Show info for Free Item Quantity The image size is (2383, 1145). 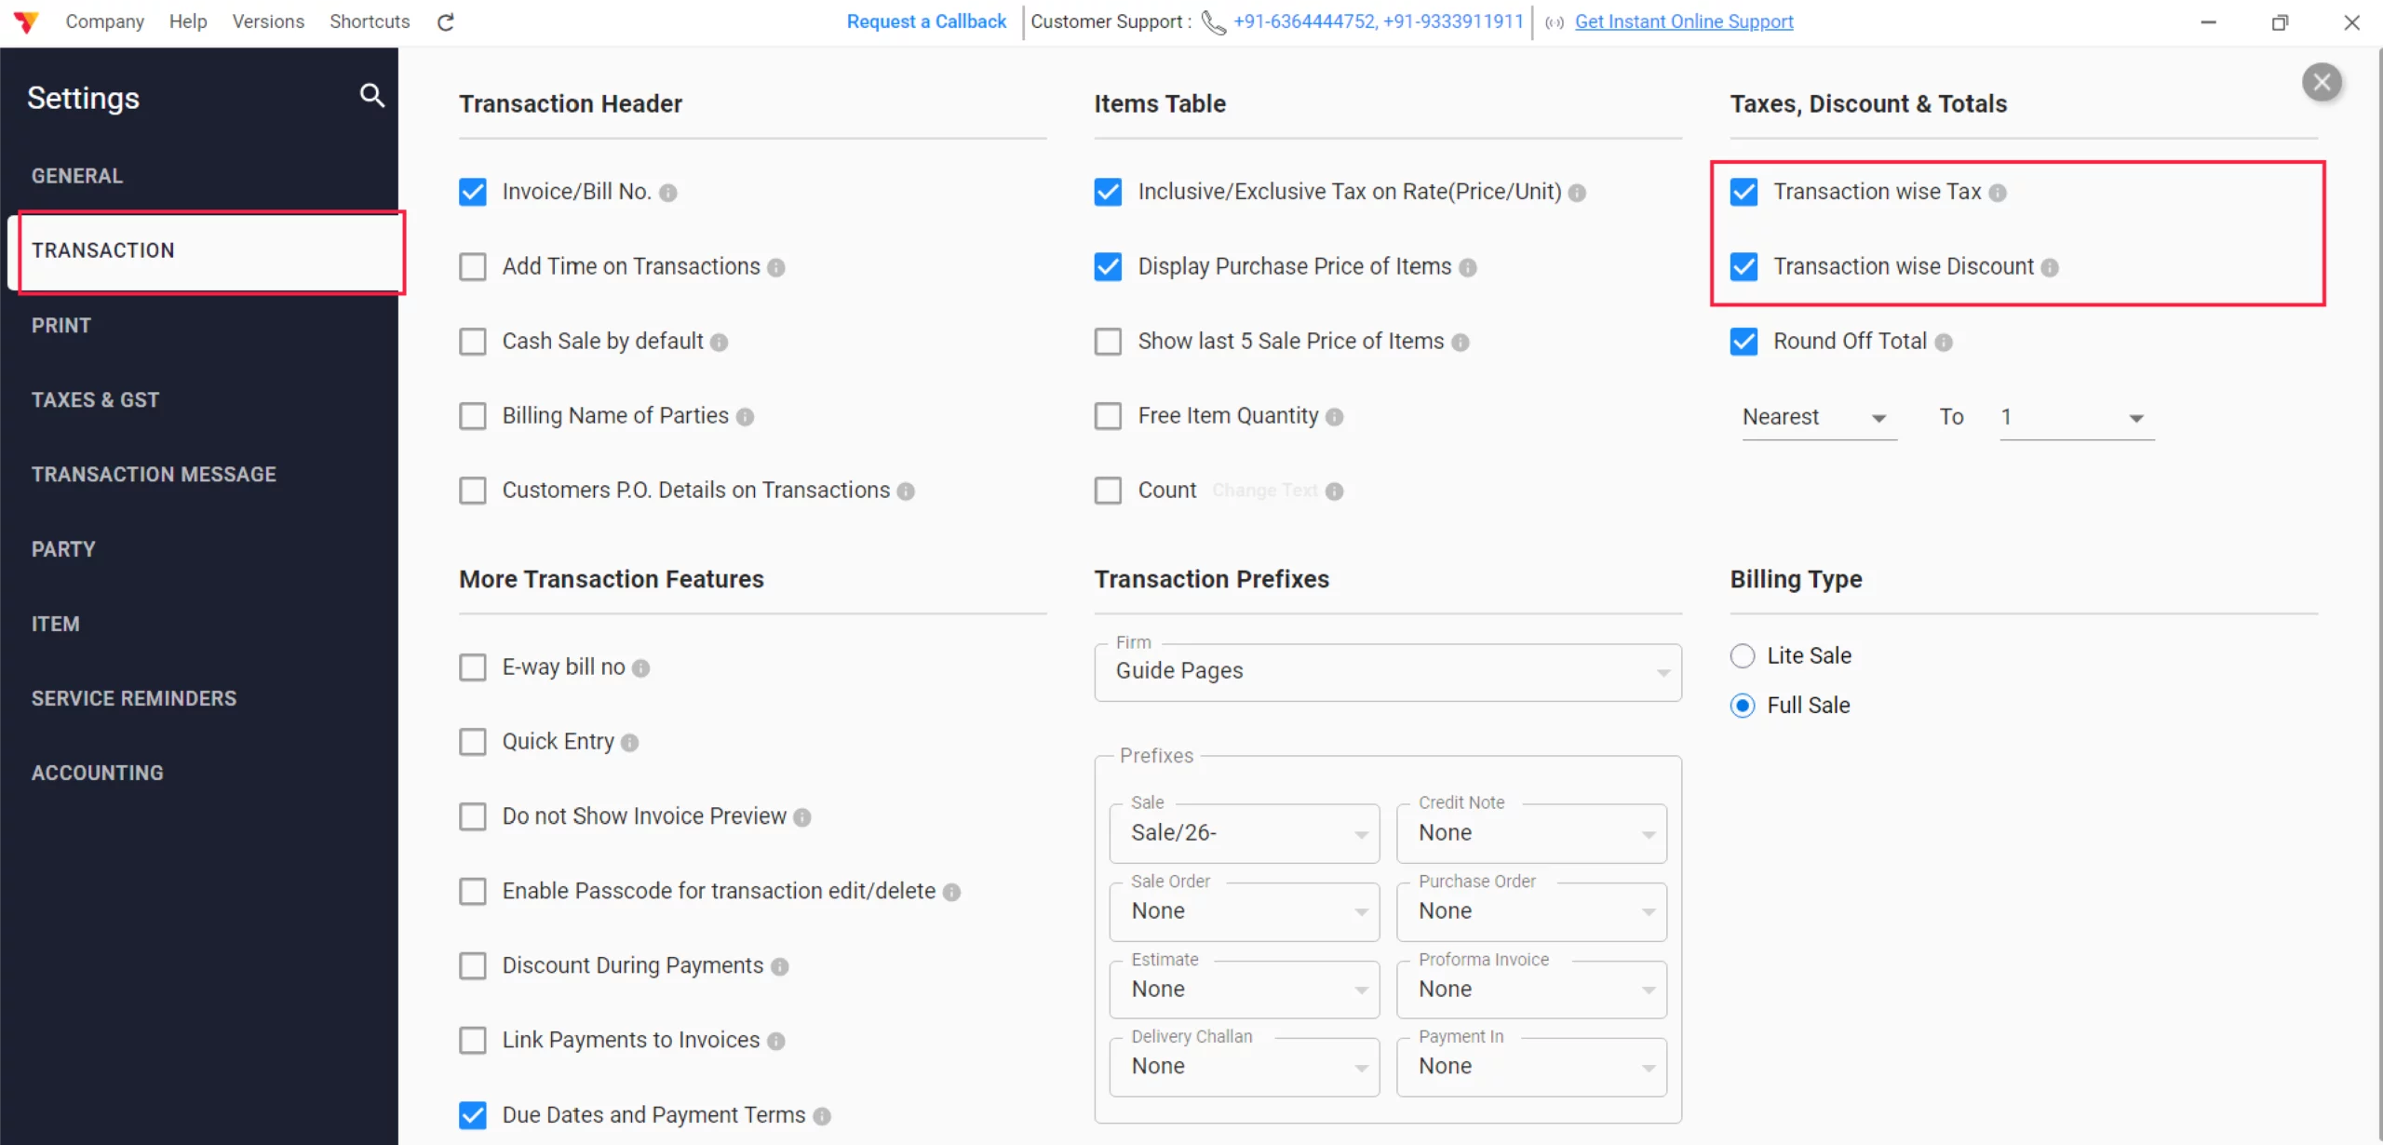[x=1335, y=417]
